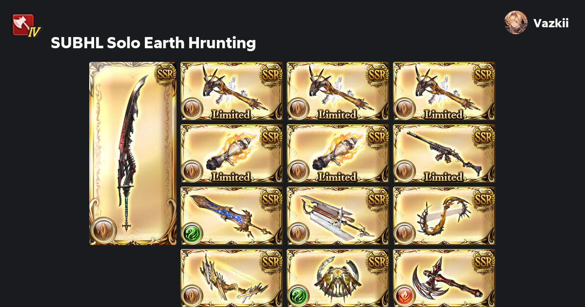Select the white and red lance weapon
The image size is (585, 307).
(x=338, y=216)
